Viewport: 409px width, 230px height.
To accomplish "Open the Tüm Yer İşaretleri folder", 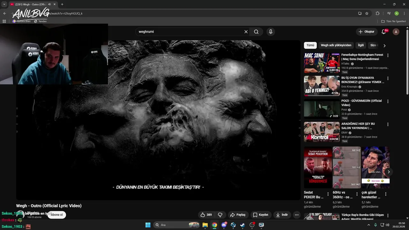I will click(x=393, y=21).
